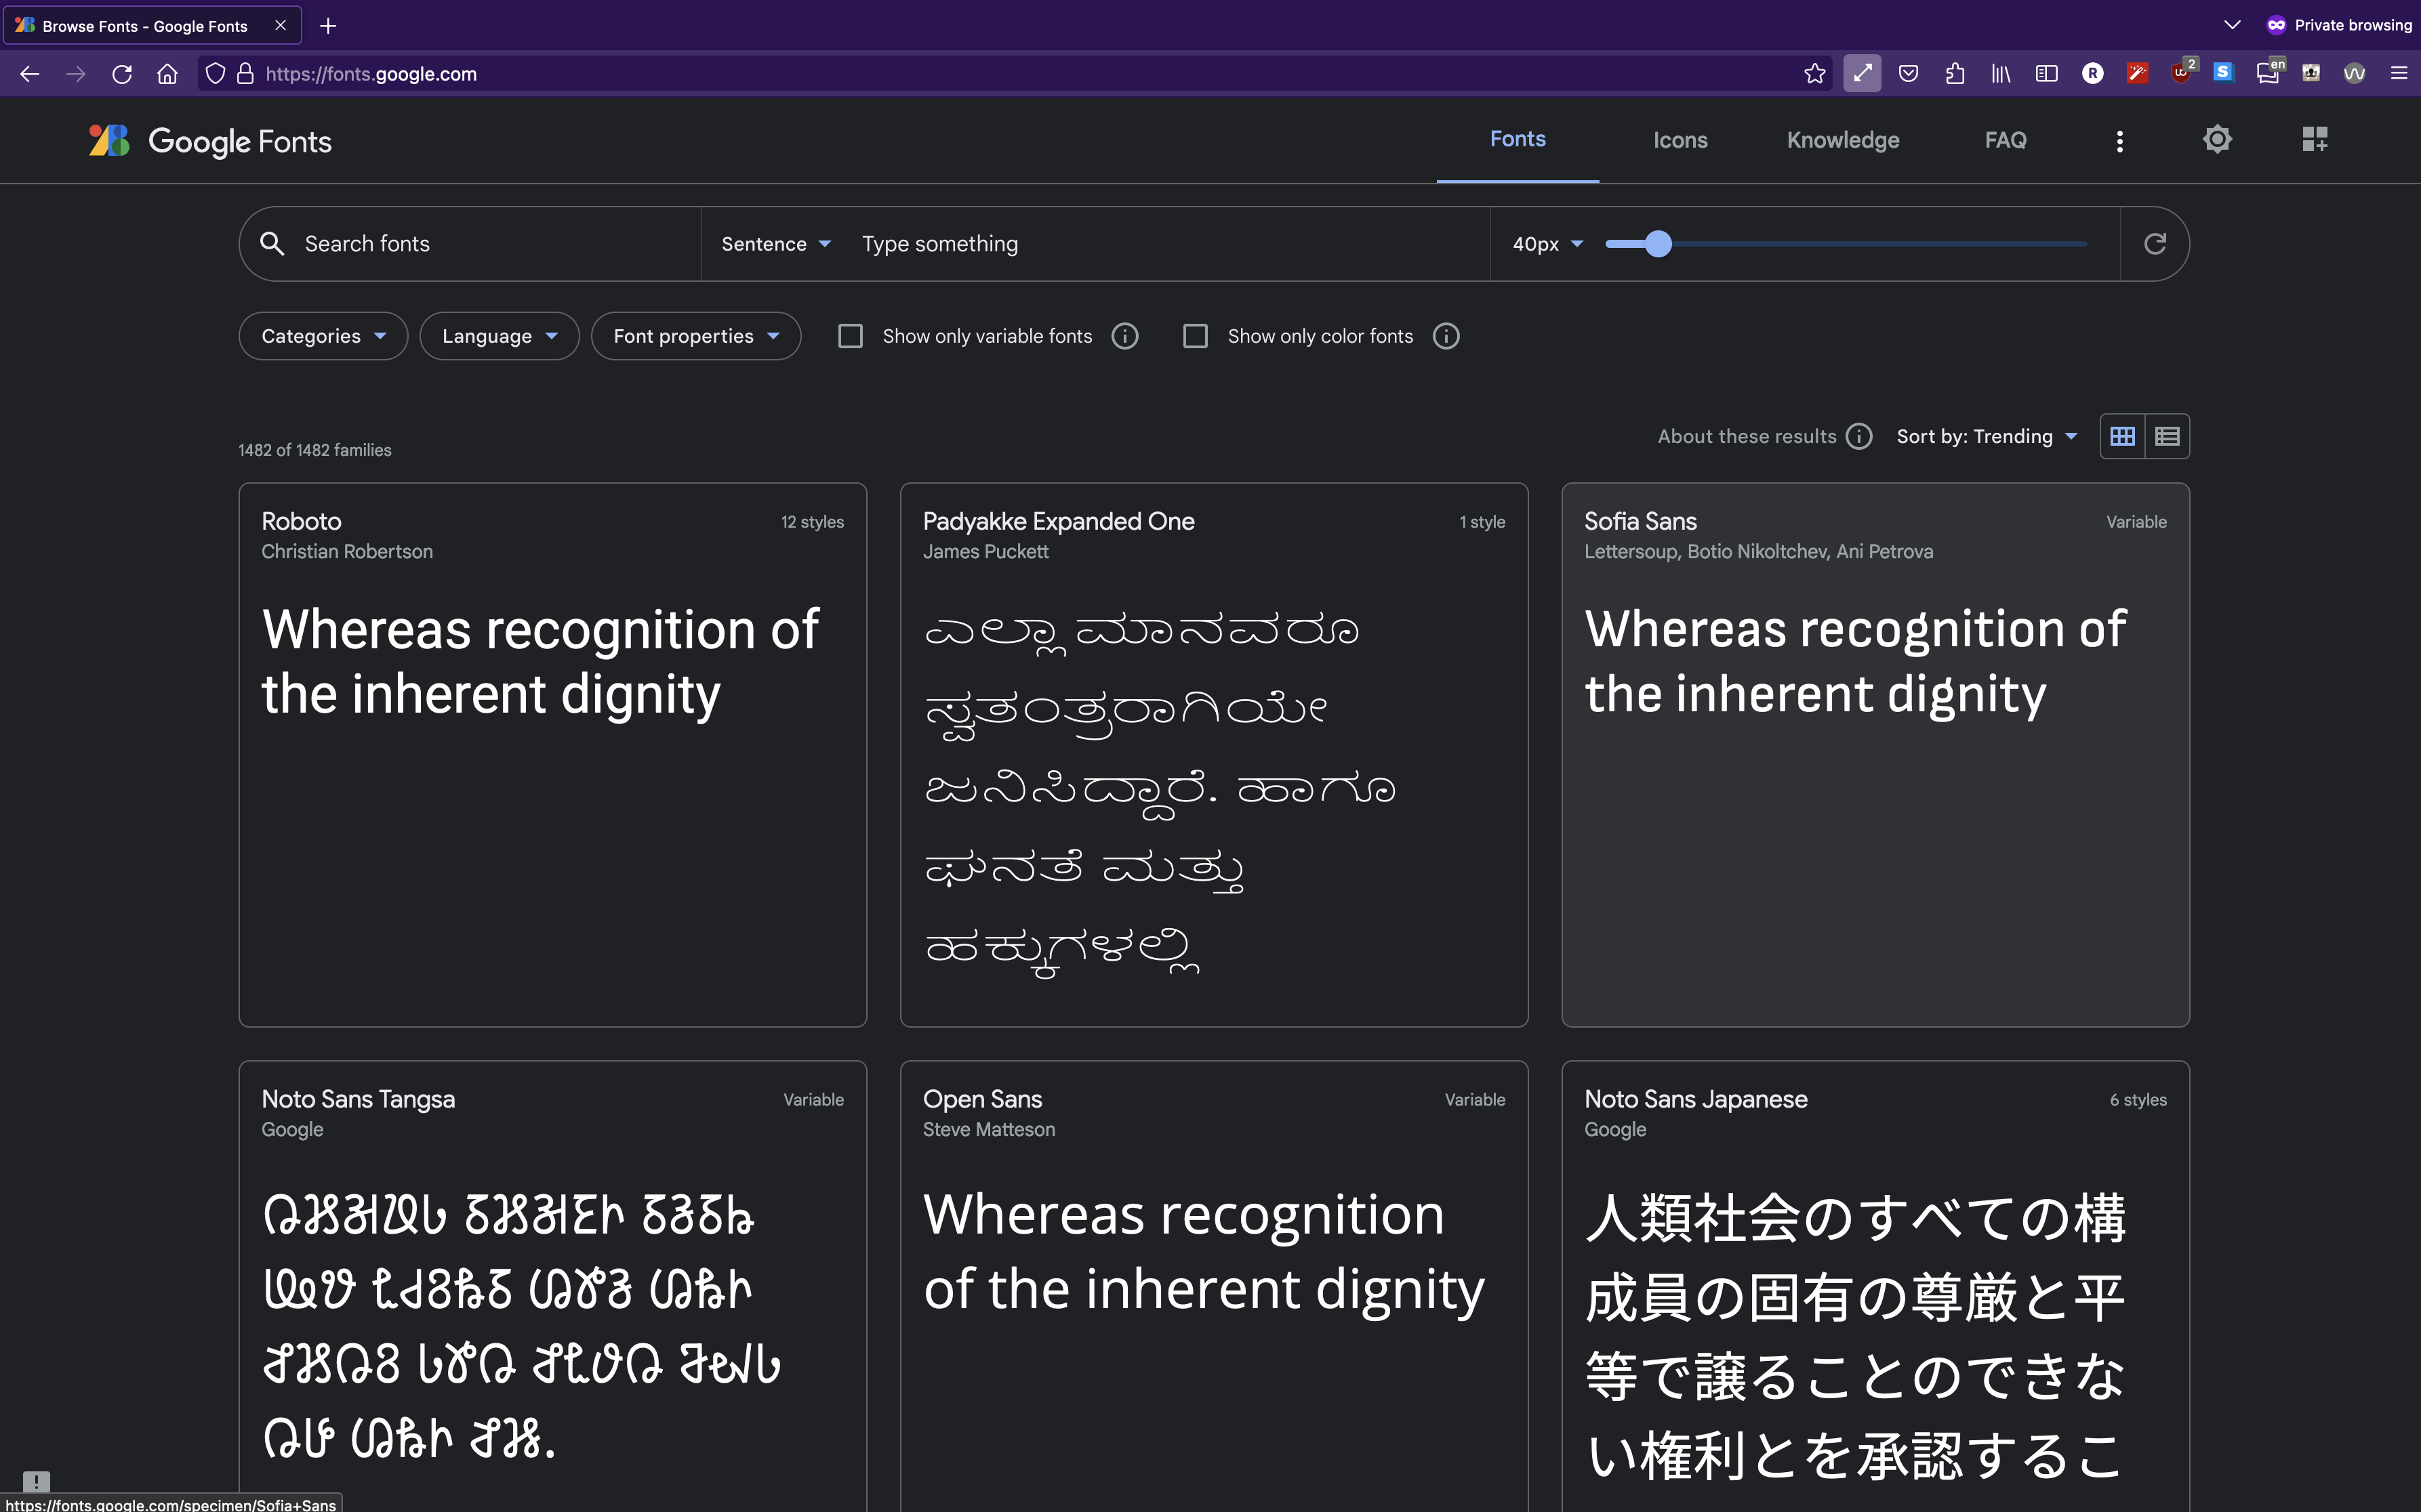The width and height of the screenshot is (2421, 1512).
Task: Open the Sentence preview type dropdown
Action: (776, 244)
